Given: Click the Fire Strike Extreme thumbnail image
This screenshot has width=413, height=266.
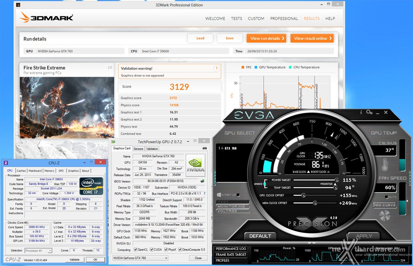Looking at the screenshot, I should click(x=67, y=107).
